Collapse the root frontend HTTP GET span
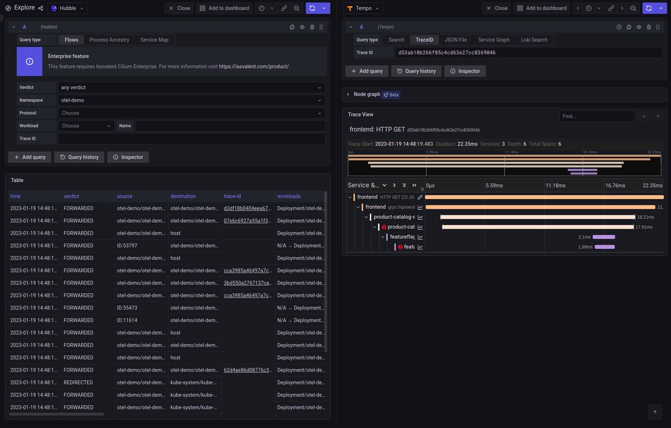The height and width of the screenshot is (428, 671). pos(350,197)
